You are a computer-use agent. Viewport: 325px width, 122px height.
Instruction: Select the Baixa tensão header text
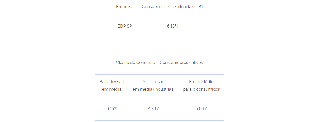pyautogui.click(x=112, y=82)
